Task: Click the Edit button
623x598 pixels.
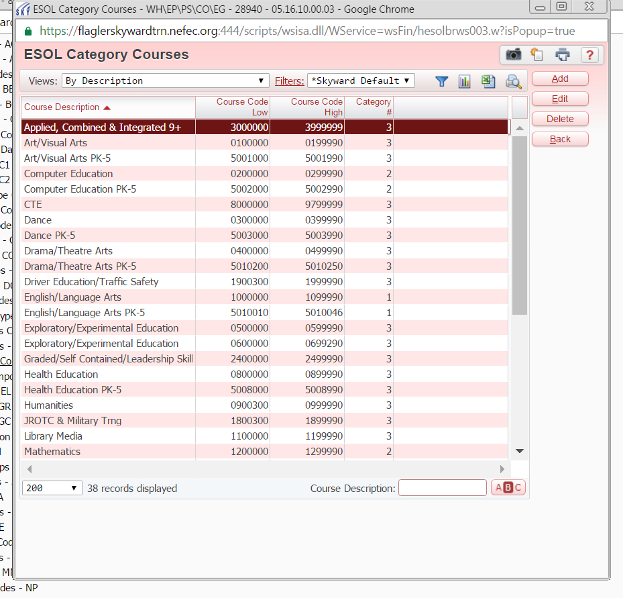Action: [560, 99]
